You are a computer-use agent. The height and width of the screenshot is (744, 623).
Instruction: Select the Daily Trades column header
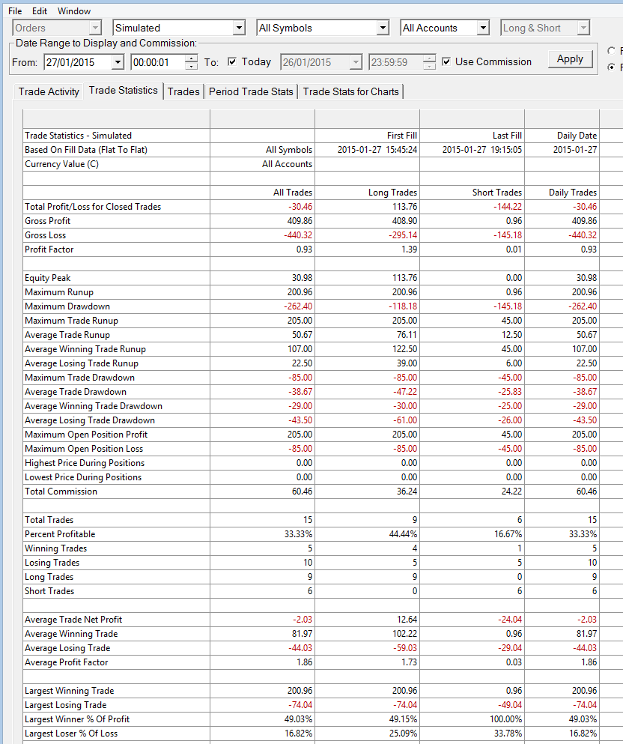coord(573,192)
